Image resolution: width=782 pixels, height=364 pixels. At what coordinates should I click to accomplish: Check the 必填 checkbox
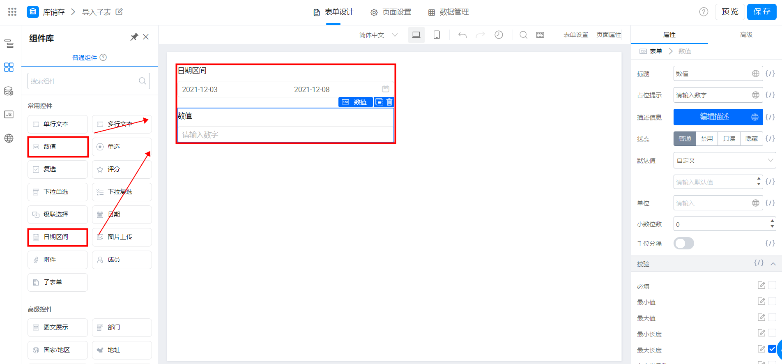pos(772,285)
